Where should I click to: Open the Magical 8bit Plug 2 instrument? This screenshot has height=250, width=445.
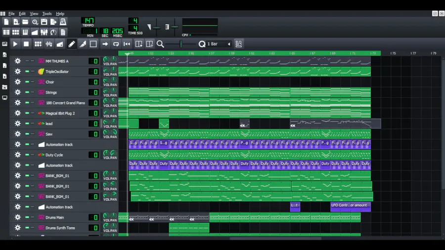pos(62,113)
